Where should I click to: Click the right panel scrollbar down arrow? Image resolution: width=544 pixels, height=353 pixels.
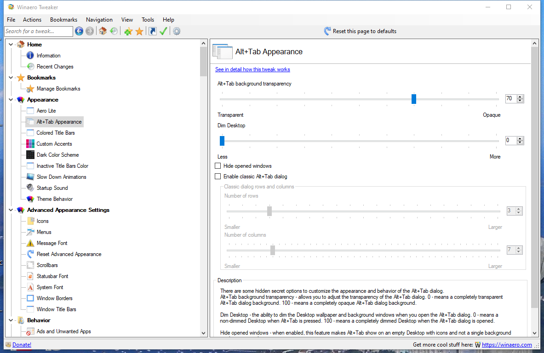click(x=534, y=333)
